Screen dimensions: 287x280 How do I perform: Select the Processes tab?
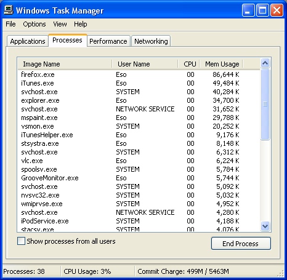pyautogui.click(x=67, y=40)
